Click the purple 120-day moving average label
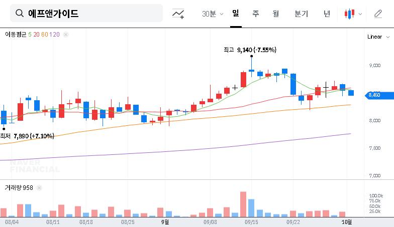The height and width of the screenshot is (227, 394). [x=55, y=35]
